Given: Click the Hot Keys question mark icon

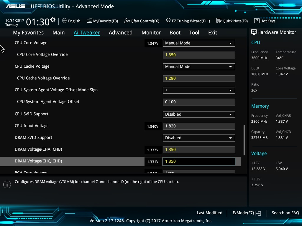Looking at the screenshot, I should [x=257, y=21].
